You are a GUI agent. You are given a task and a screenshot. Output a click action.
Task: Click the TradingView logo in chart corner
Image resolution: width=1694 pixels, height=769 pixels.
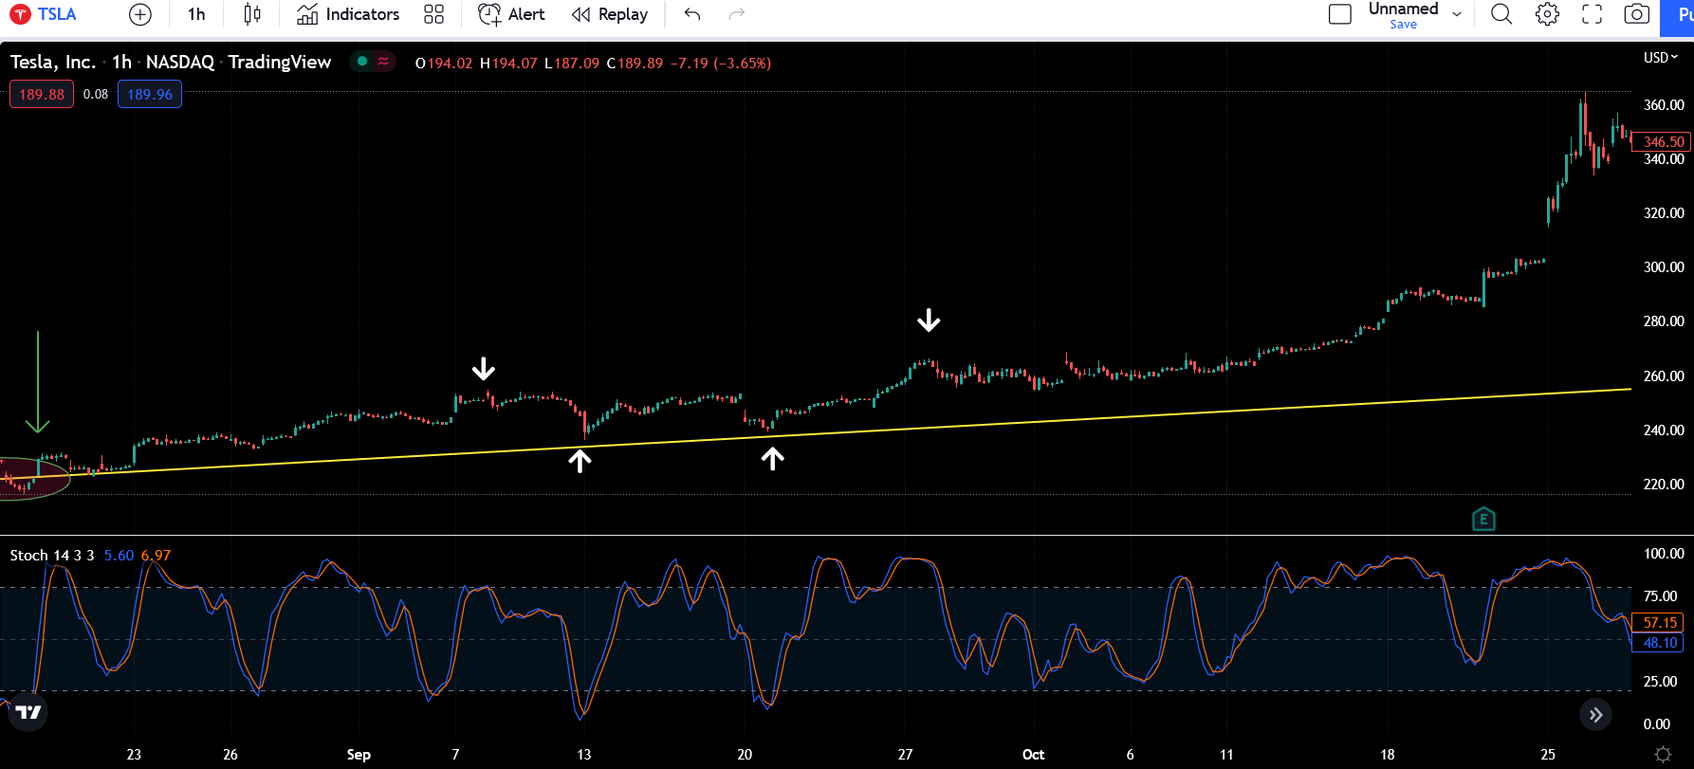click(28, 712)
